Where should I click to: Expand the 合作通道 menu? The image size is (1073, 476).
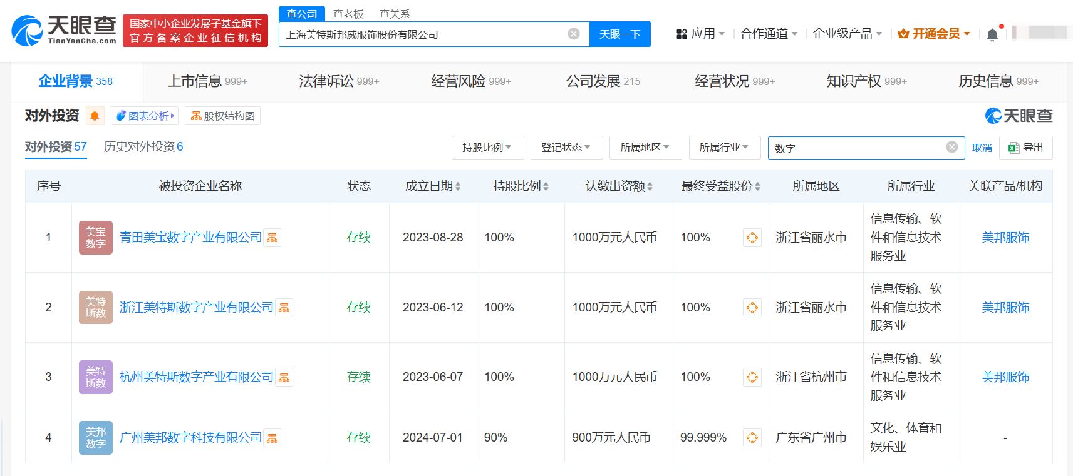click(769, 34)
